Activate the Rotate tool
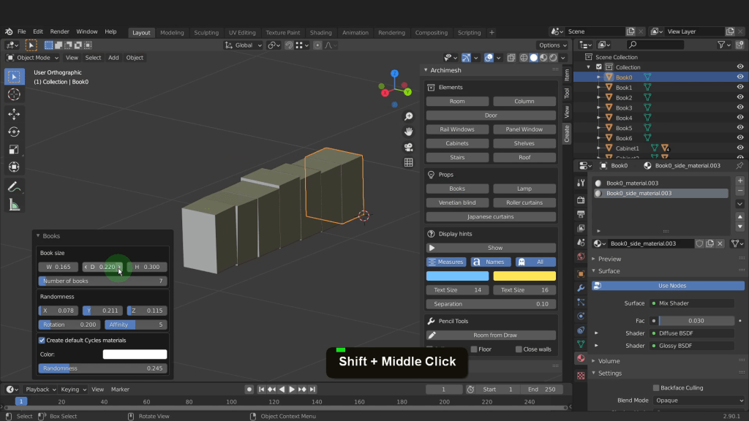 [x=14, y=132]
